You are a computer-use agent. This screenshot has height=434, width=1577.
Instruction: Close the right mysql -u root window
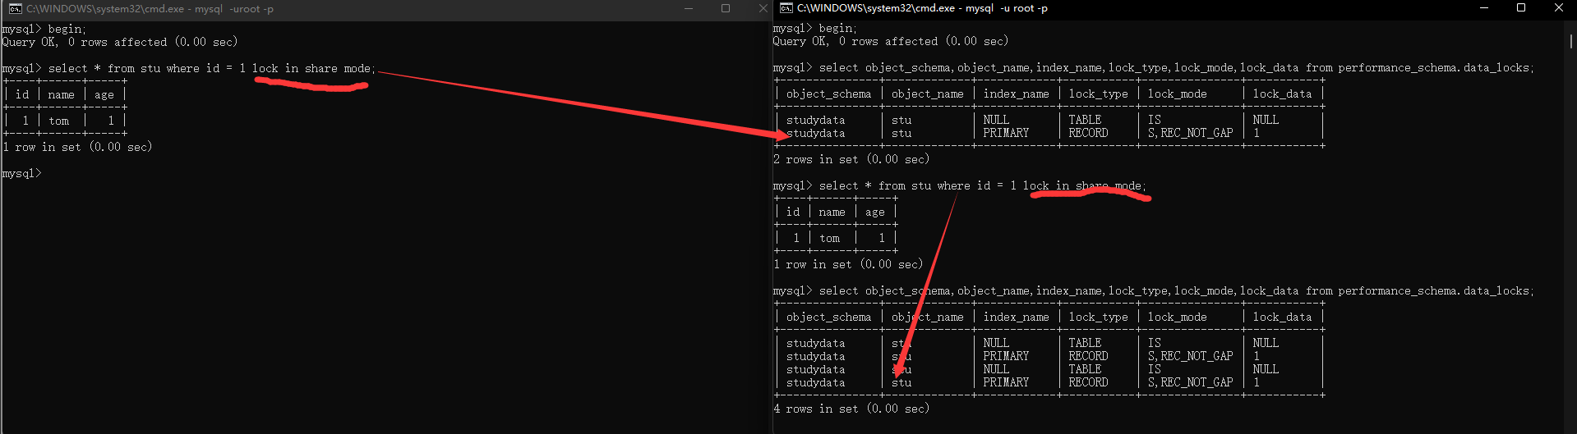(x=1559, y=8)
